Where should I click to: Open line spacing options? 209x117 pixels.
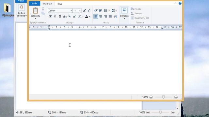114,10
